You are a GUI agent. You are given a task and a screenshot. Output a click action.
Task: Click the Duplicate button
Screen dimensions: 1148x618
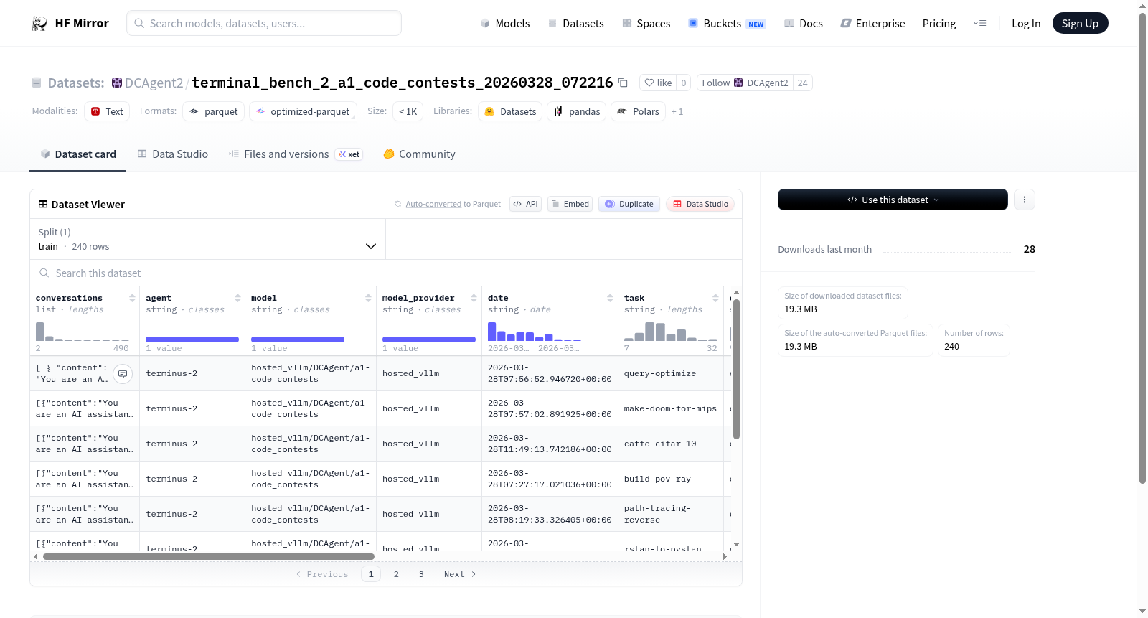(x=629, y=204)
